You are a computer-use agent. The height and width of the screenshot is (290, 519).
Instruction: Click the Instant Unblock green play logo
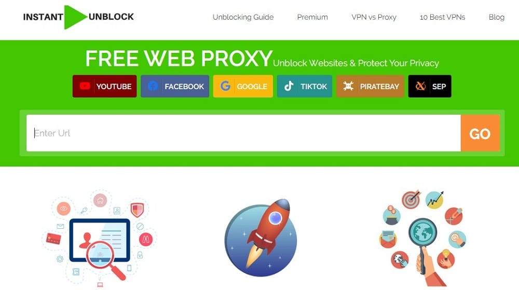coord(75,17)
